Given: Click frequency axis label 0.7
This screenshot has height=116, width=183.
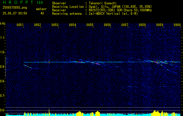Looking at the screenshot, I should pyautogui.click(x=2, y=96).
